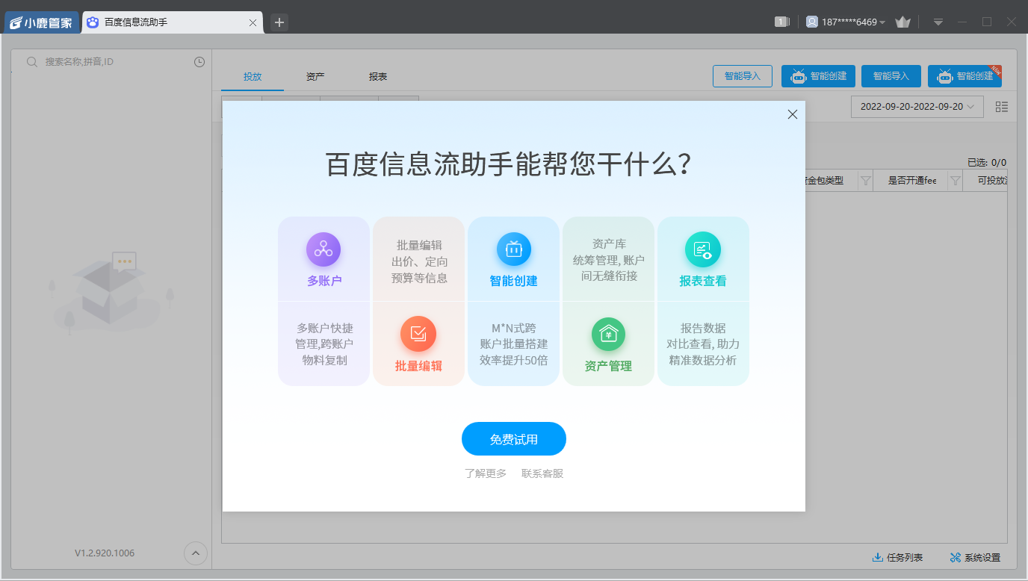Select the 报表查看 label in dialog

pyautogui.click(x=703, y=281)
